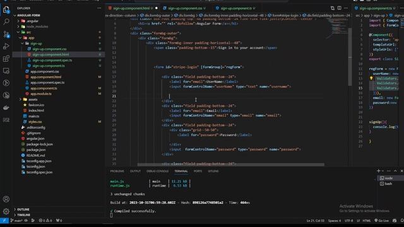Open the Run and Debug view
The height and width of the screenshot is (227, 404).
point(6,46)
